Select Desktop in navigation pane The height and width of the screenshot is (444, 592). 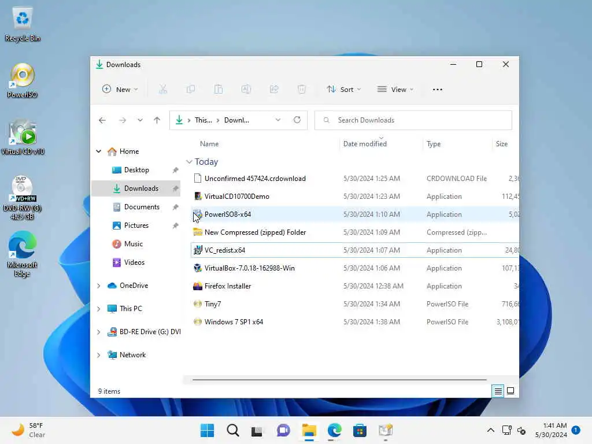tap(136, 170)
